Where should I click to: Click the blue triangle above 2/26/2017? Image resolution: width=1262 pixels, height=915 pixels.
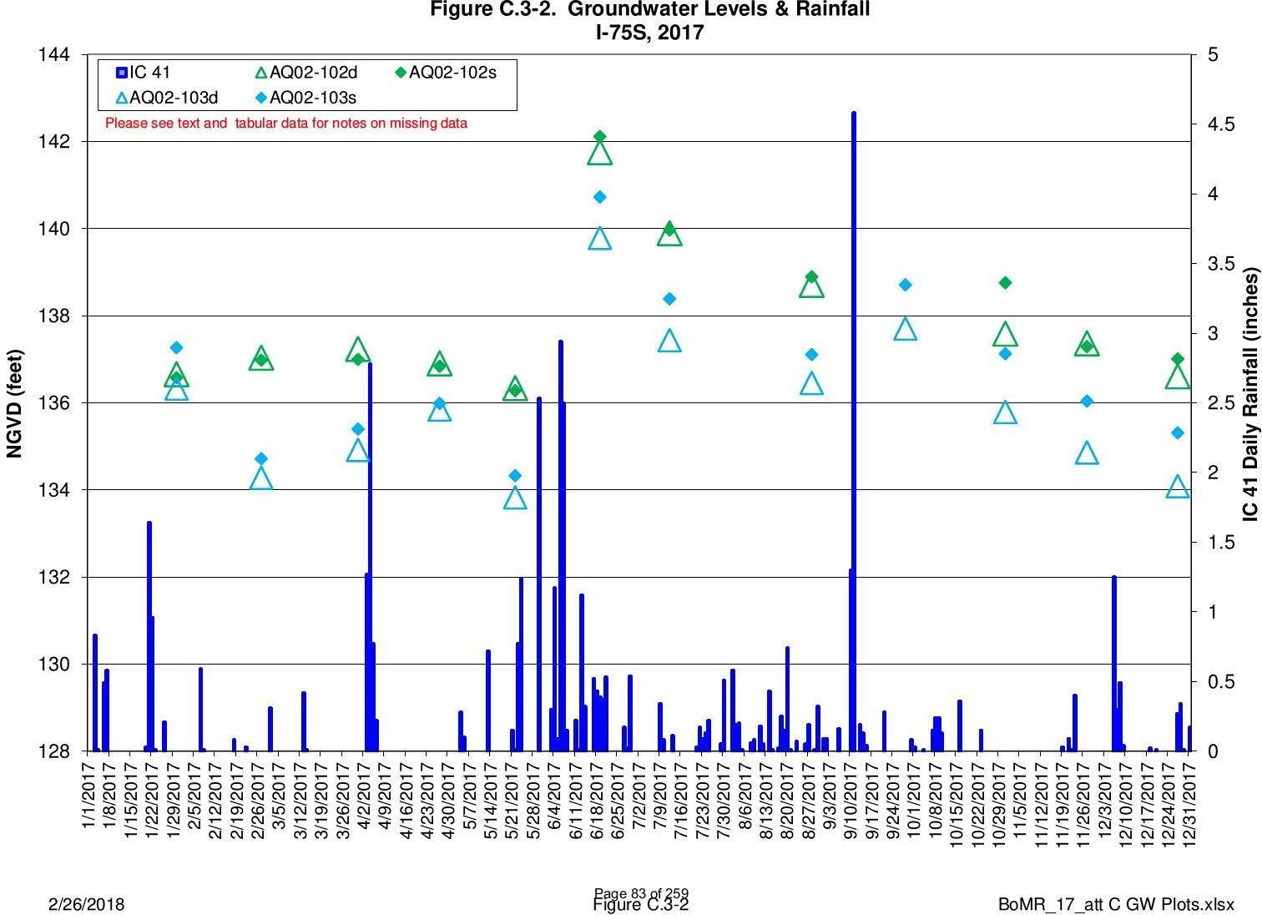click(x=261, y=478)
